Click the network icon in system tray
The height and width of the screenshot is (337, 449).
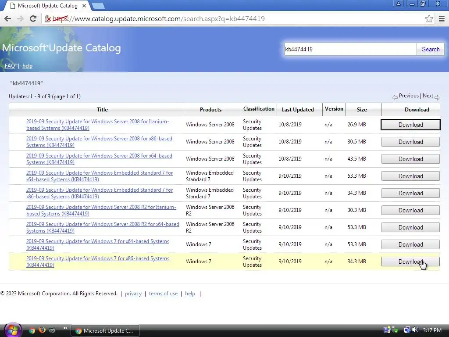pos(407,330)
